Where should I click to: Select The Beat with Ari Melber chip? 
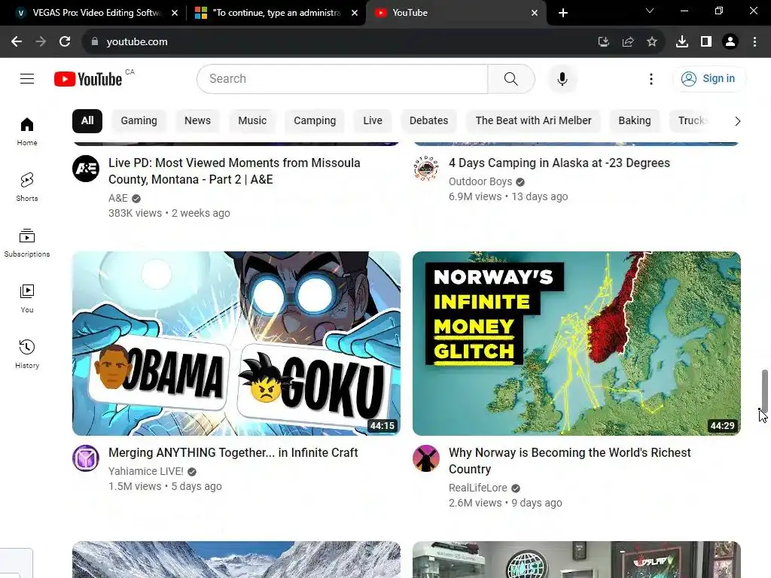point(534,121)
